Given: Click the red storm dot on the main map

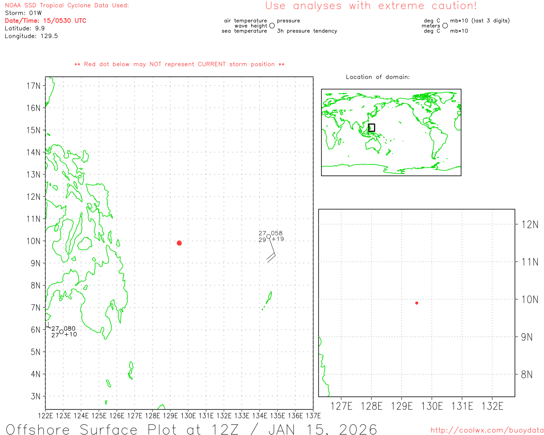Looking at the screenshot, I should [x=179, y=243].
